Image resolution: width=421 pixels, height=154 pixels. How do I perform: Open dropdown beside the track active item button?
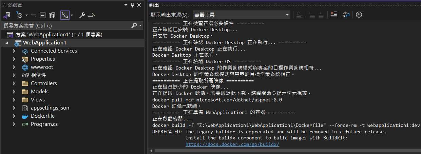coord(72,15)
